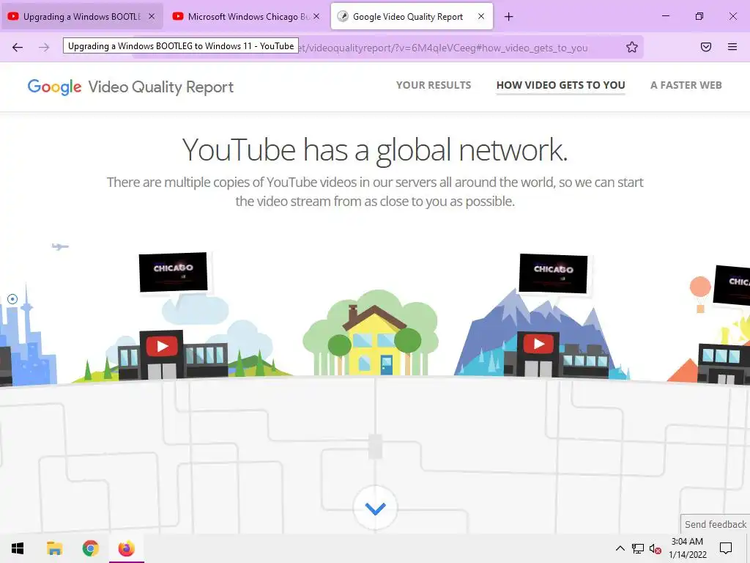Click the CHICAGO thumbnail above the mountains
Image resolution: width=750 pixels, height=563 pixels.
554,273
